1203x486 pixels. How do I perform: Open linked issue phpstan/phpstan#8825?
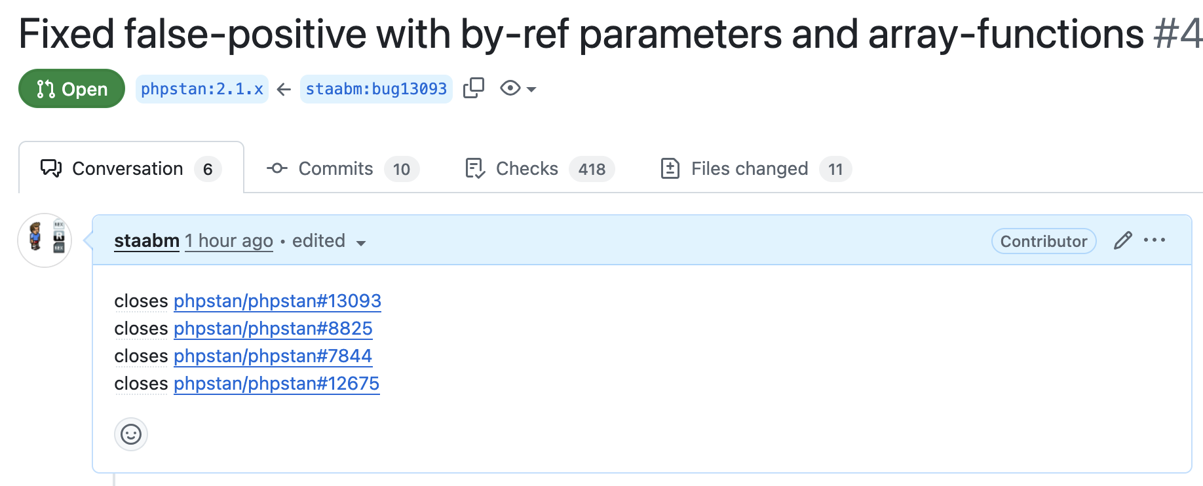273,328
